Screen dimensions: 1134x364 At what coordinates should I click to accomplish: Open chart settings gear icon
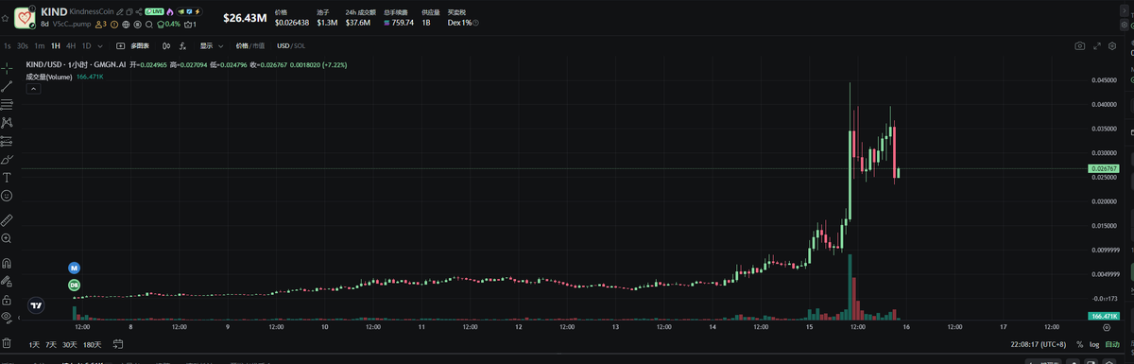(x=1112, y=45)
